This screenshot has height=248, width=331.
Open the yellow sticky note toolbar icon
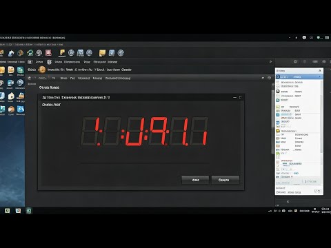(102, 53)
